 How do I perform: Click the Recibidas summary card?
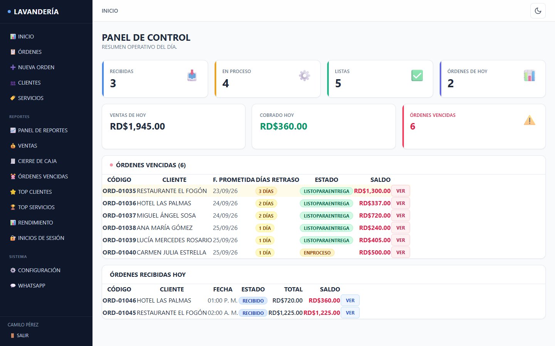155,79
